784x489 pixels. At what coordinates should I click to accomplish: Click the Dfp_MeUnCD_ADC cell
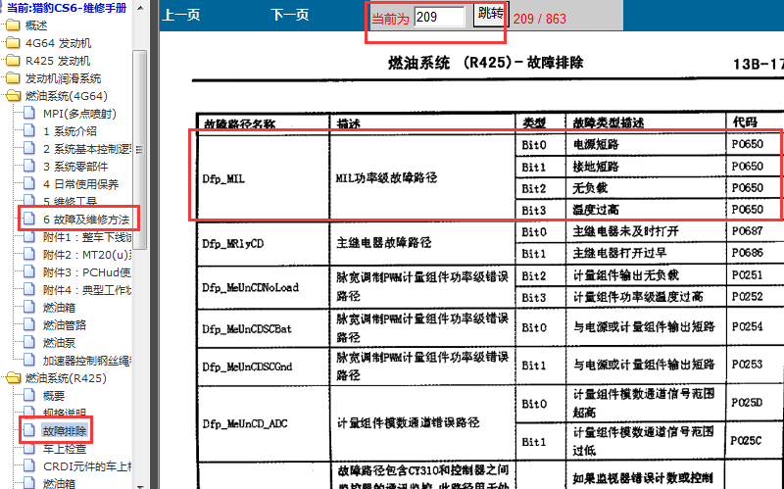click(264, 423)
